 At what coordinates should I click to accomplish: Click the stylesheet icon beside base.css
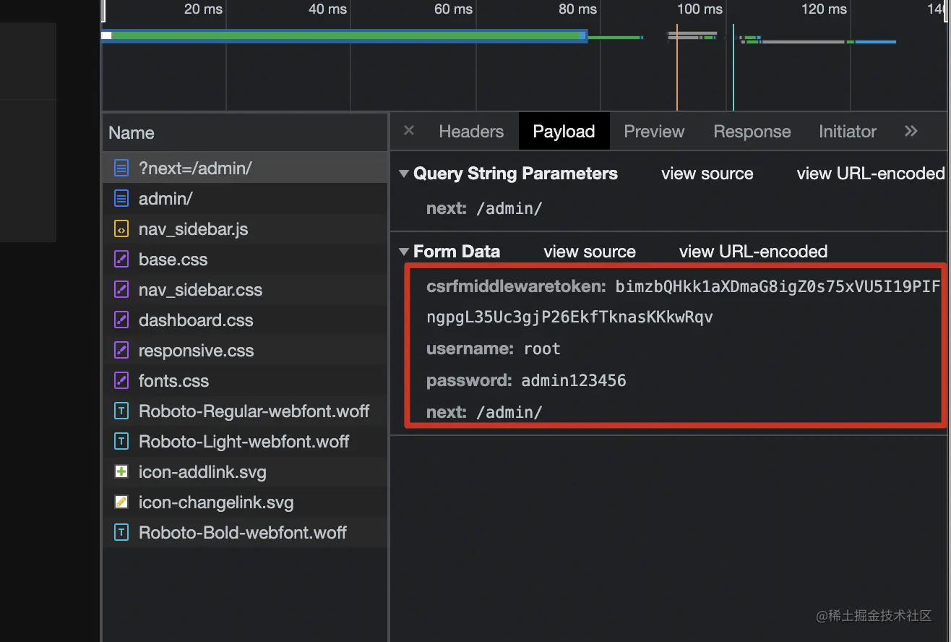(121, 260)
